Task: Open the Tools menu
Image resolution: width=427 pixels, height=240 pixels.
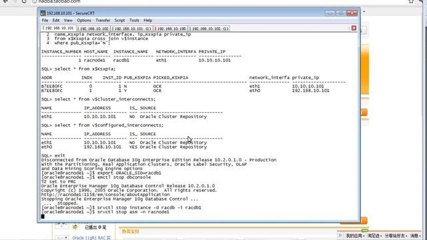Action: click(x=134, y=21)
